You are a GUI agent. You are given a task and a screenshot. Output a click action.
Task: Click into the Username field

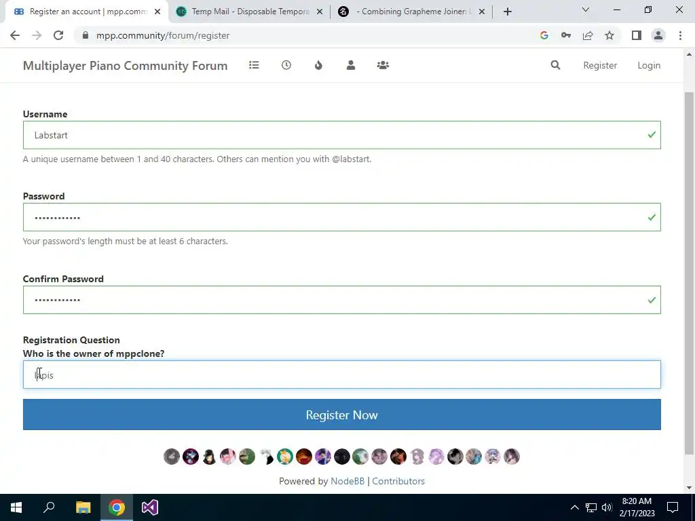342,135
